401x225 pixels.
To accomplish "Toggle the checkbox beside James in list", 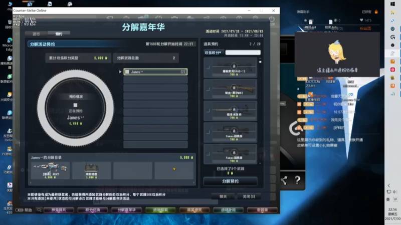I will (127, 72).
